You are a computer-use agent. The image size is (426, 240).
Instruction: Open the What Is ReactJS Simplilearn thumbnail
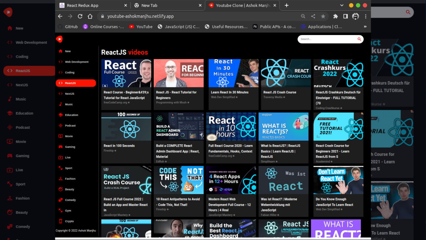tap(284, 127)
